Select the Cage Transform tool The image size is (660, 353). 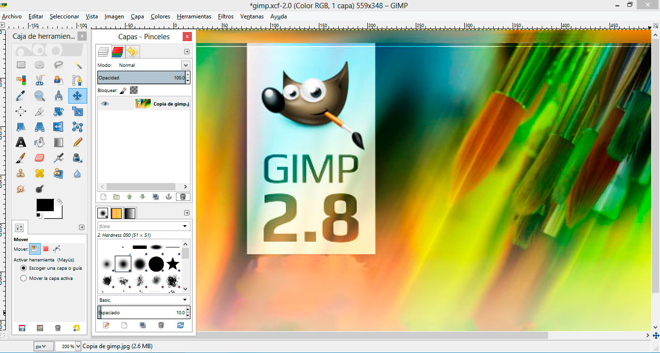pos(78,127)
